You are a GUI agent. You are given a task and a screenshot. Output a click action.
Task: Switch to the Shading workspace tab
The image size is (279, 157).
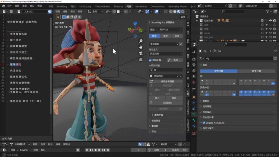[x=118, y=7]
